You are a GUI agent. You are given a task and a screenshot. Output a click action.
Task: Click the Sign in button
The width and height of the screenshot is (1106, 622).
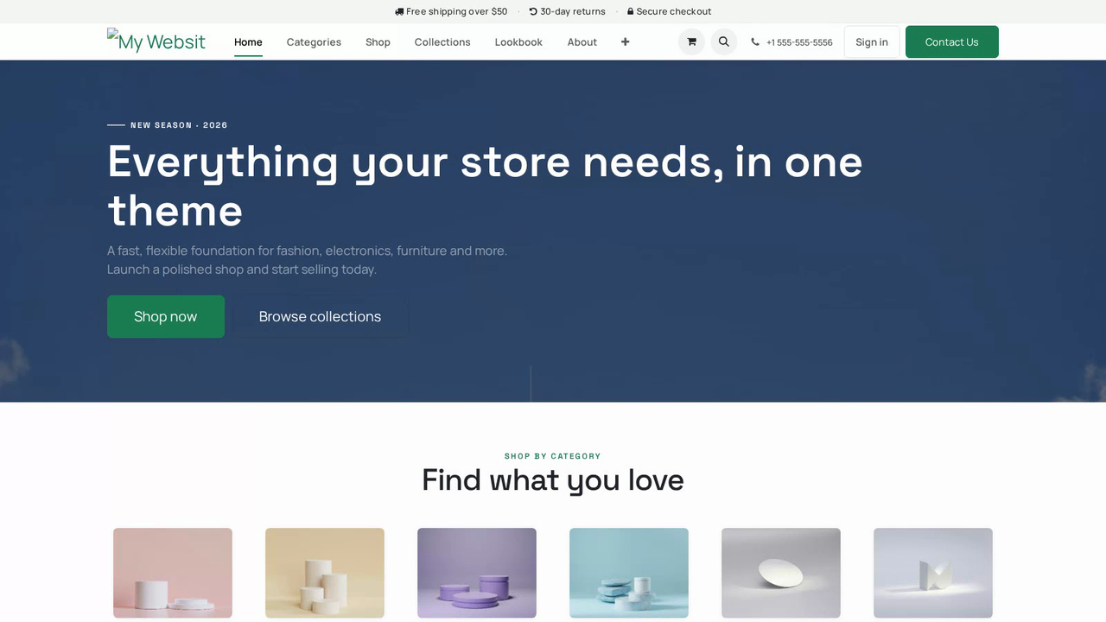pos(872,41)
